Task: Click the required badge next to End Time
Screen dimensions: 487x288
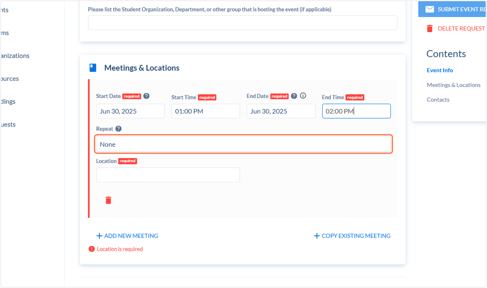Action: click(355, 97)
